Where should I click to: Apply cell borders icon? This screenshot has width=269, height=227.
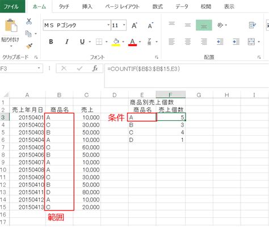(x=99, y=41)
